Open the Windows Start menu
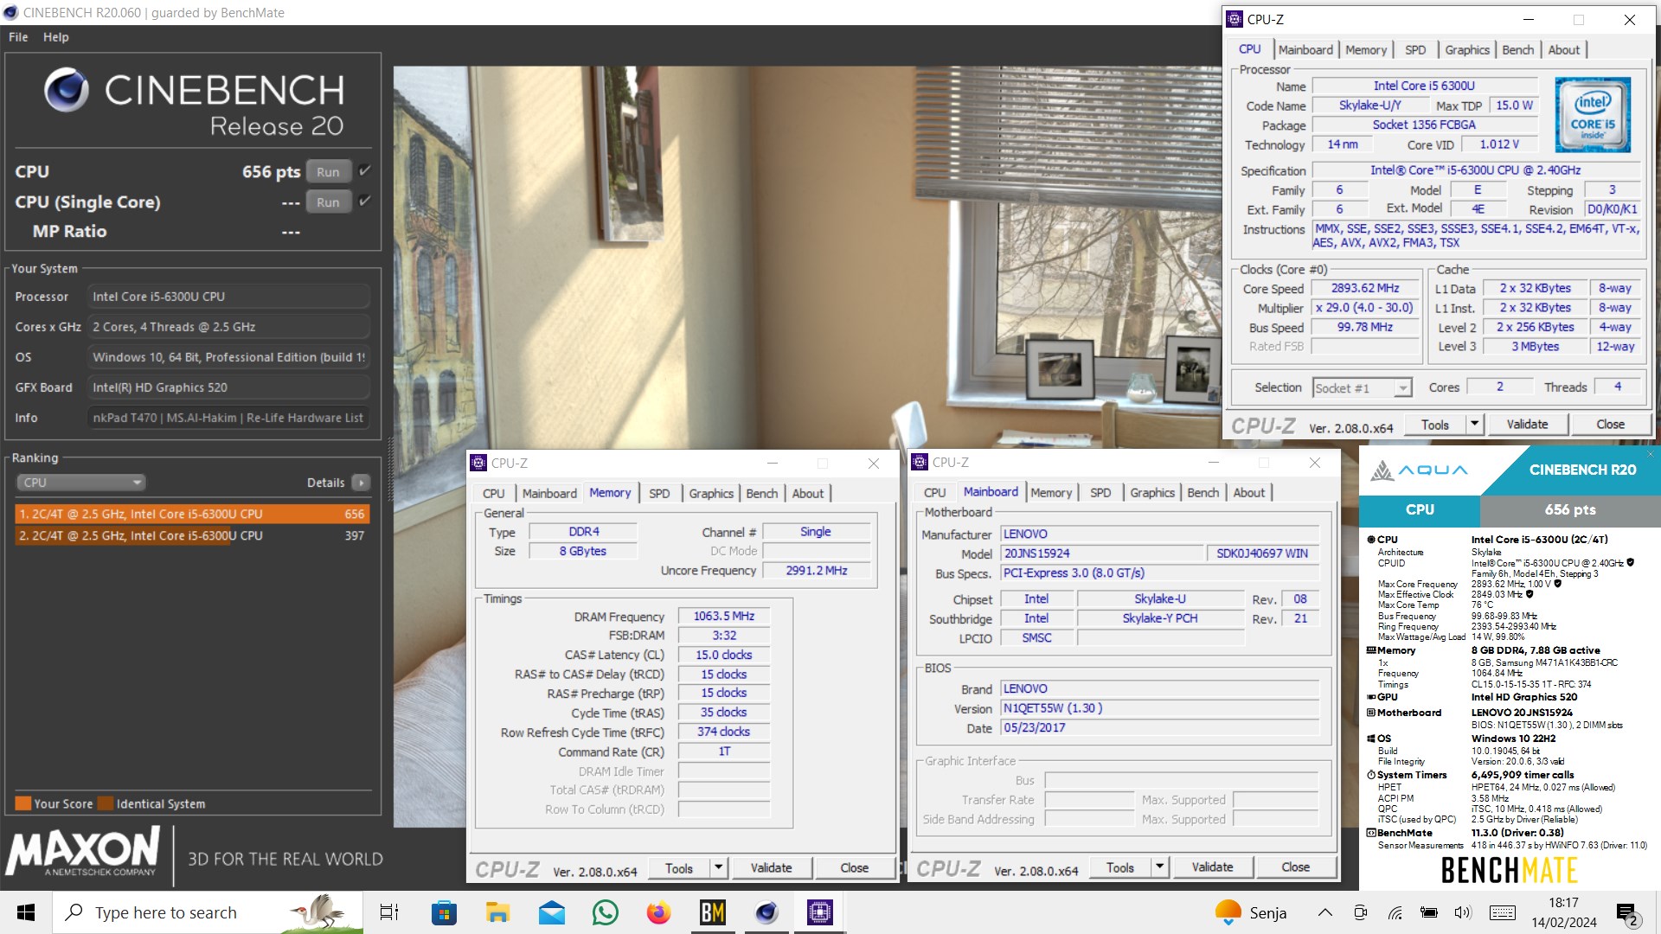This screenshot has width=1661, height=934. [25, 912]
